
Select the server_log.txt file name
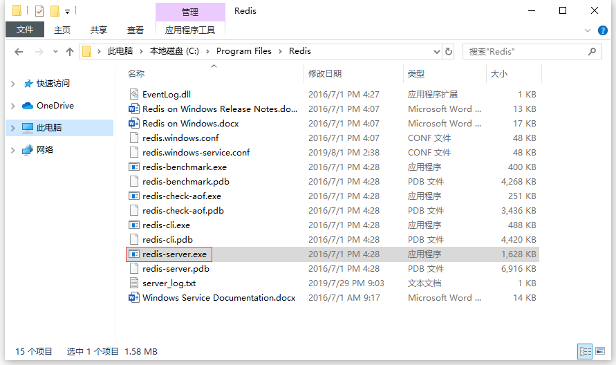[x=169, y=283]
